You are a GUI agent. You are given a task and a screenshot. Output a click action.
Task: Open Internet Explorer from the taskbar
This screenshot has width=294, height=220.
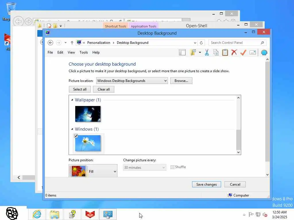point(37,214)
